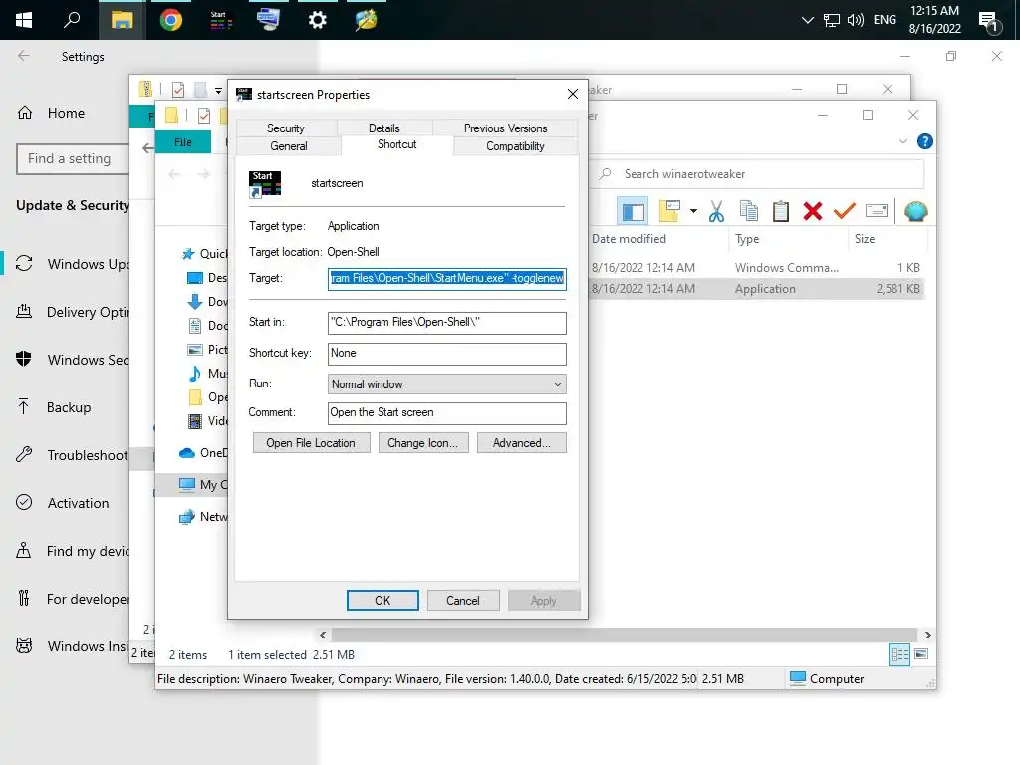Click the Comment input field

pos(447,413)
